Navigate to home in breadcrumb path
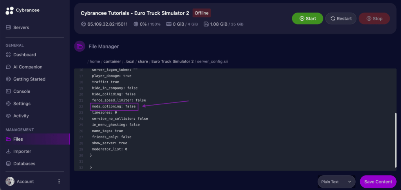 click(x=95, y=61)
